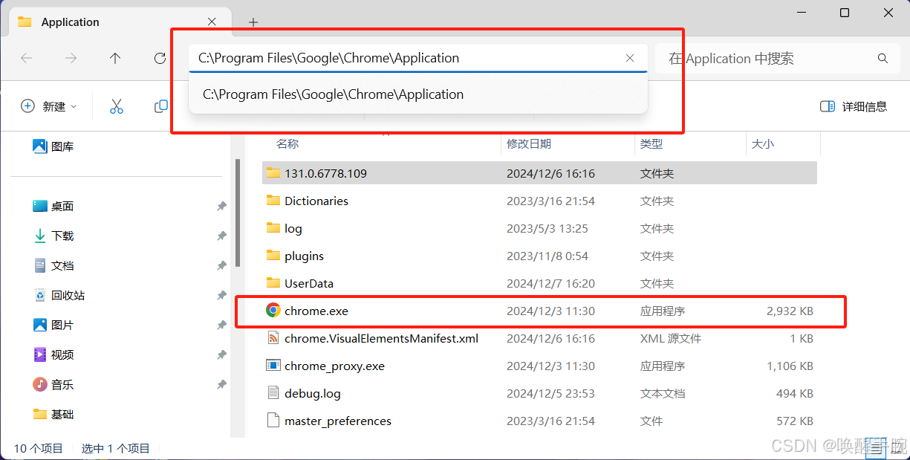Select the log folder

[x=540, y=228]
